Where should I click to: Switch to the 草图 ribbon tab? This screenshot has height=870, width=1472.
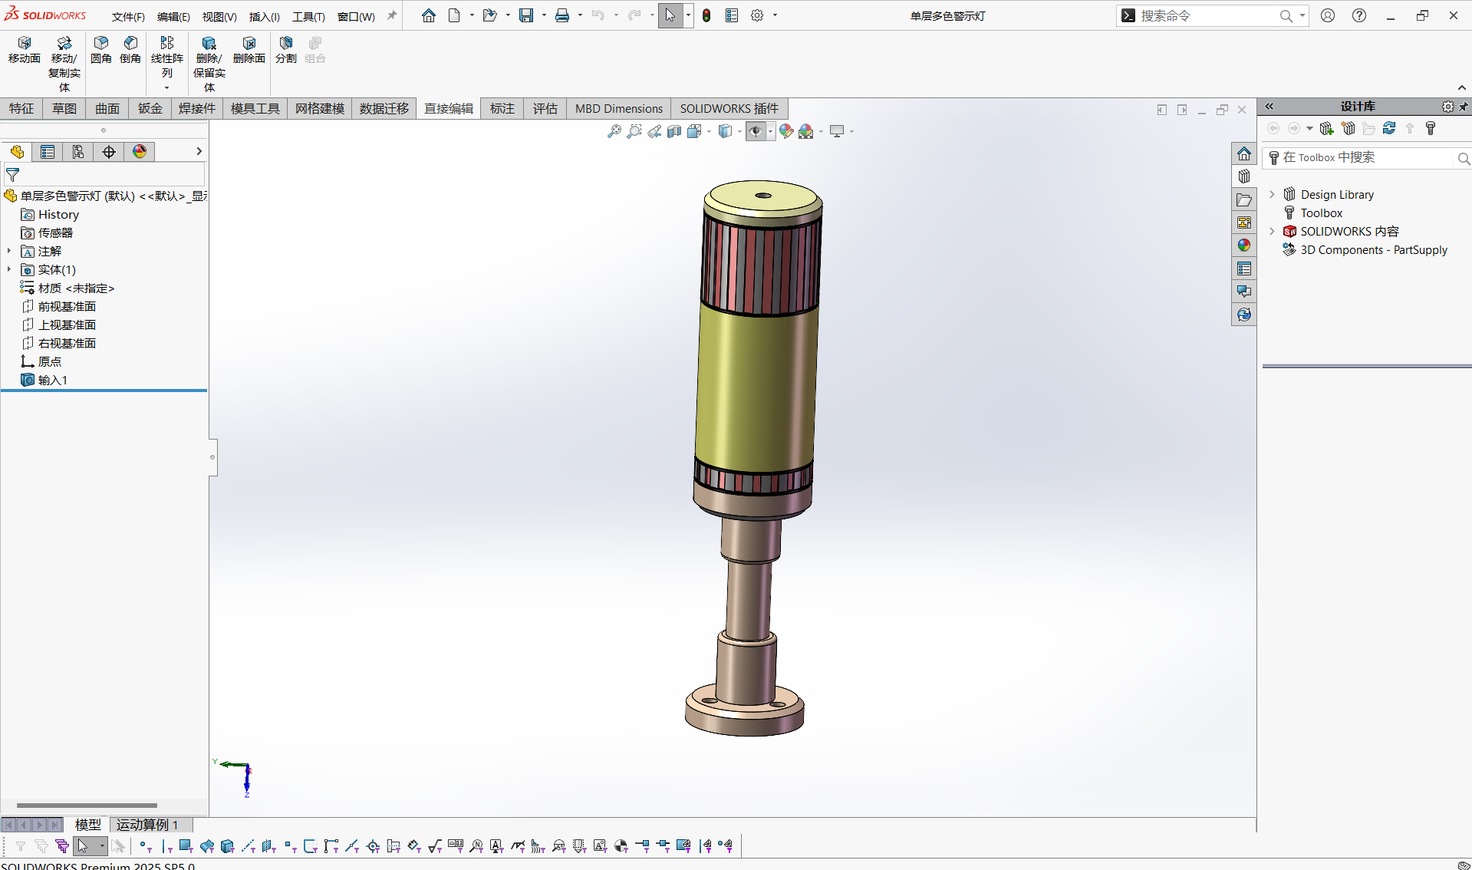click(x=64, y=109)
